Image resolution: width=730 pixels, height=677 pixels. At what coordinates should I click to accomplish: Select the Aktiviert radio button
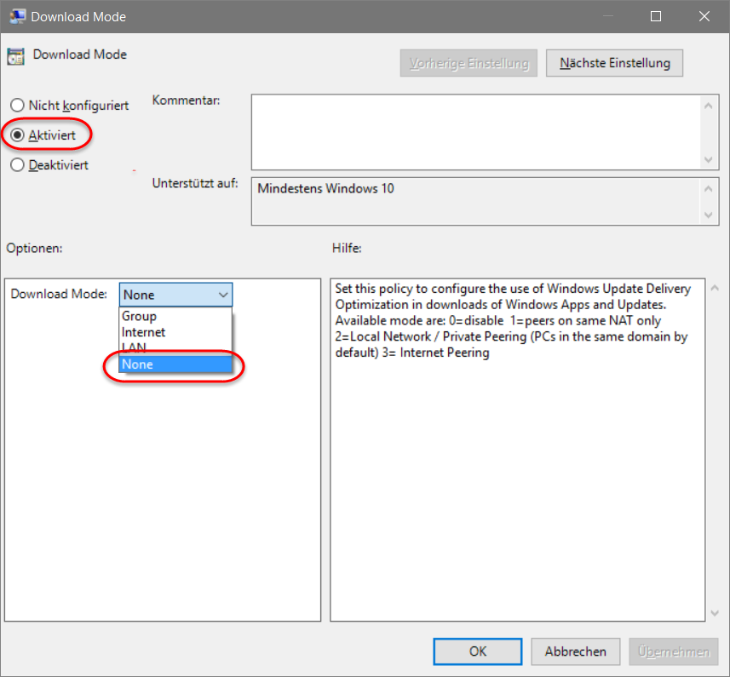click(17, 134)
